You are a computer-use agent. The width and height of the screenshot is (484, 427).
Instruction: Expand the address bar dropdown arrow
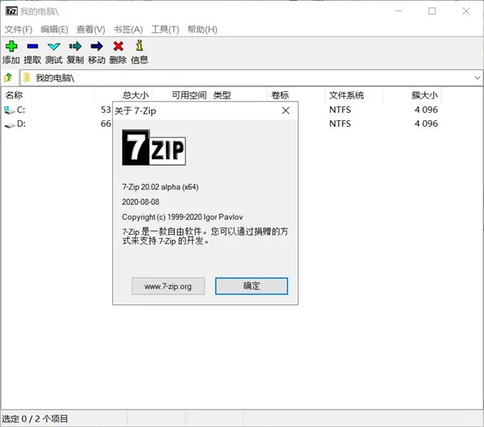coord(478,77)
